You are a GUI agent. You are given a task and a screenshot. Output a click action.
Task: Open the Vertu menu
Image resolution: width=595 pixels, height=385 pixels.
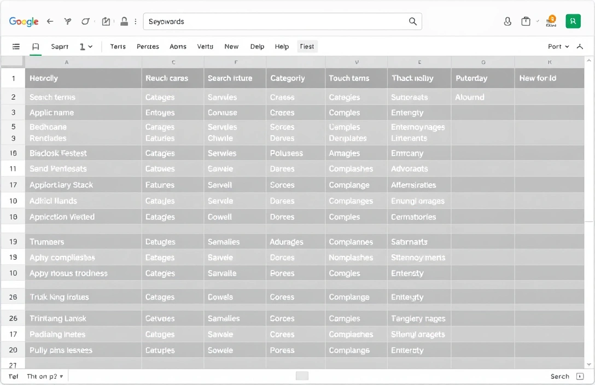click(x=205, y=46)
